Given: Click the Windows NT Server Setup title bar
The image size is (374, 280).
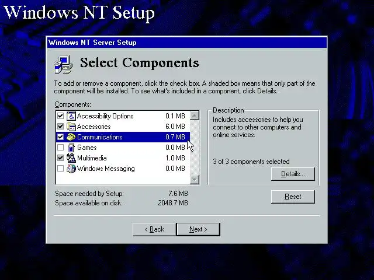Looking at the screenshot, I should pyautogui.click(x=187, y=43).
